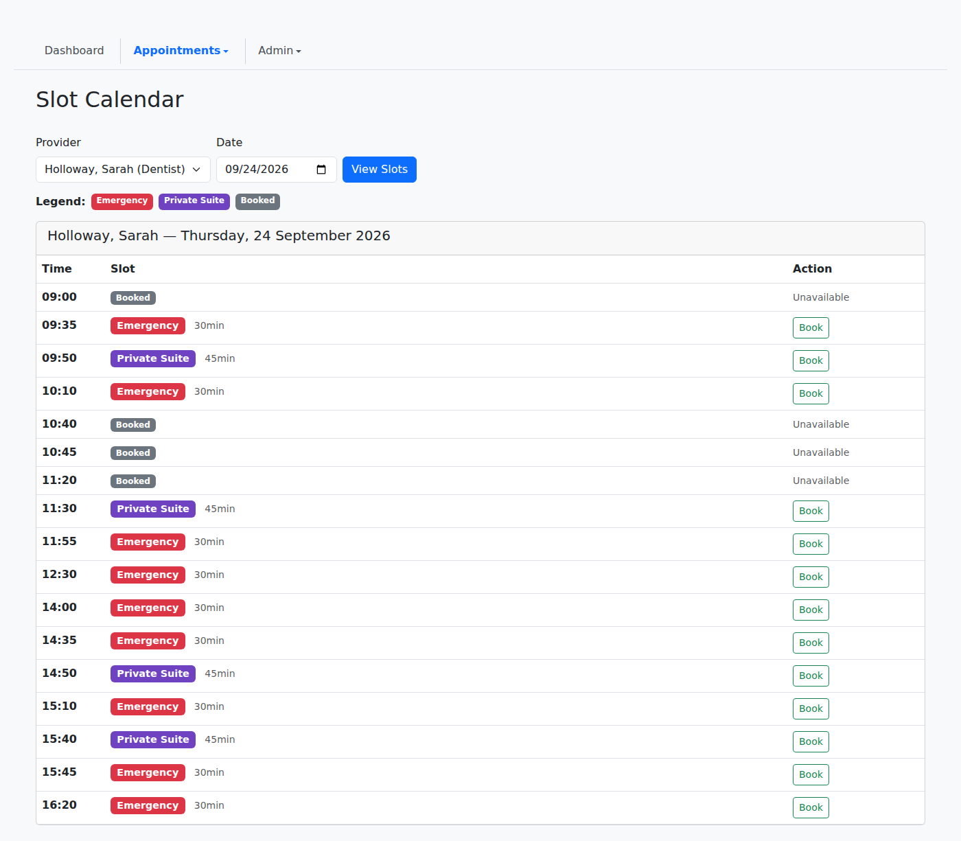This screenshot has height=841, width=961.
Task: Open the Provider dropdown
Action: tap(123, 170)
